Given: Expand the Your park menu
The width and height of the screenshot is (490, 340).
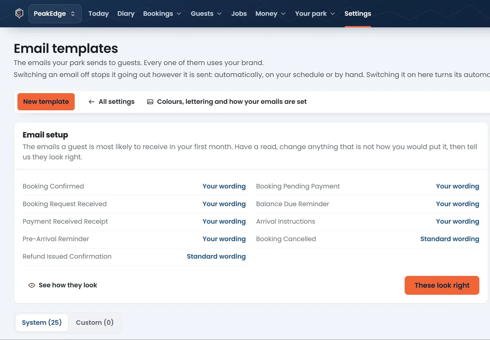Looking at the screenshot, I should pyautogui.click(x=315, y=13).
